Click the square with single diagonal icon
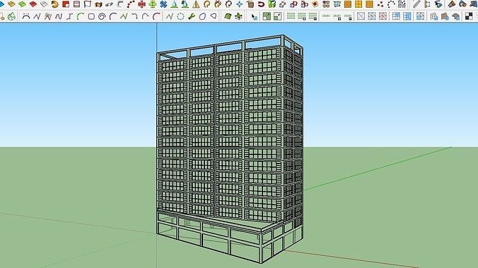The height and width of the screenshot is (268, 478). (361, 16)
